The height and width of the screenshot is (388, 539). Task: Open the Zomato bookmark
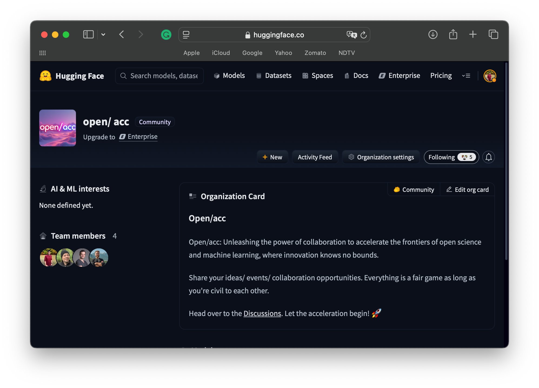point(315,53)
